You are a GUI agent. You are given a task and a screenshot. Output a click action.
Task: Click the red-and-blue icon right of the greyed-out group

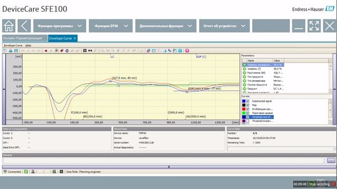[x=148, y=51]
